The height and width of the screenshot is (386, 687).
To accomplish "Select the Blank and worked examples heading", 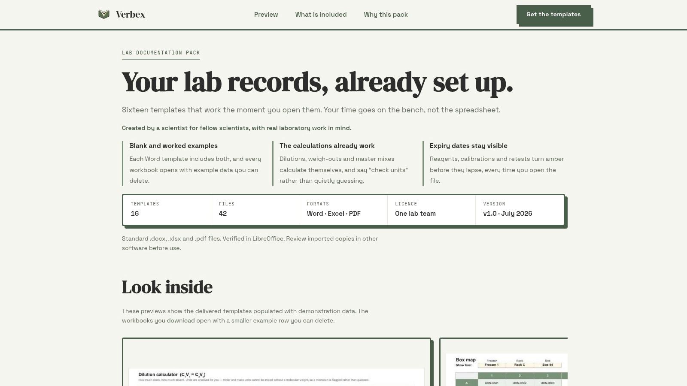I will point(173,146).
